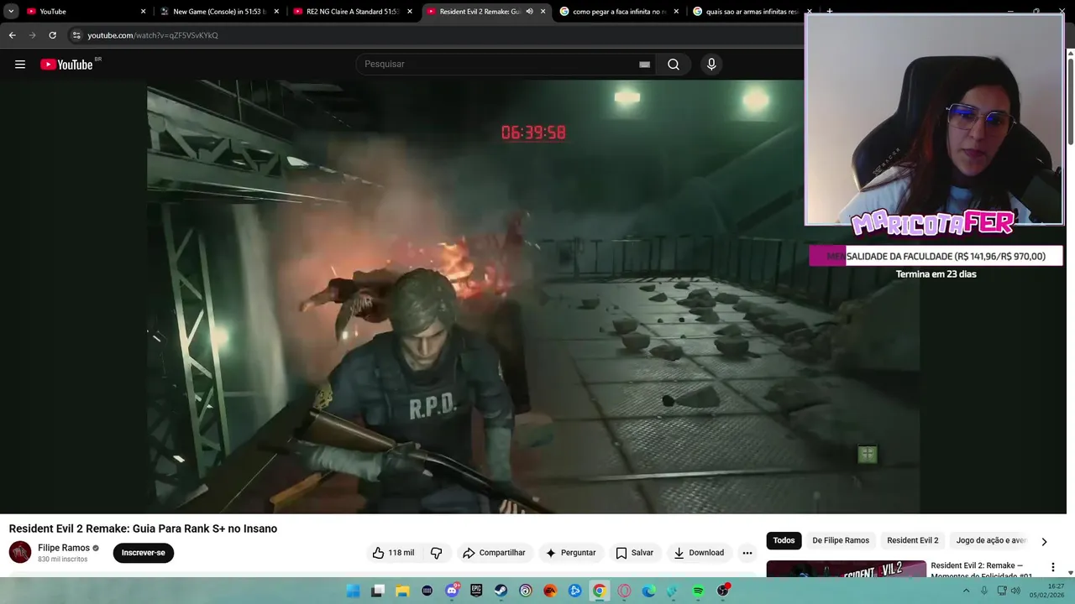
Task: Select the Resident Evil 2 filter chip
Action: [912, 540]
